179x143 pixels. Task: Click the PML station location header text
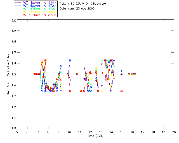(83, 4)
